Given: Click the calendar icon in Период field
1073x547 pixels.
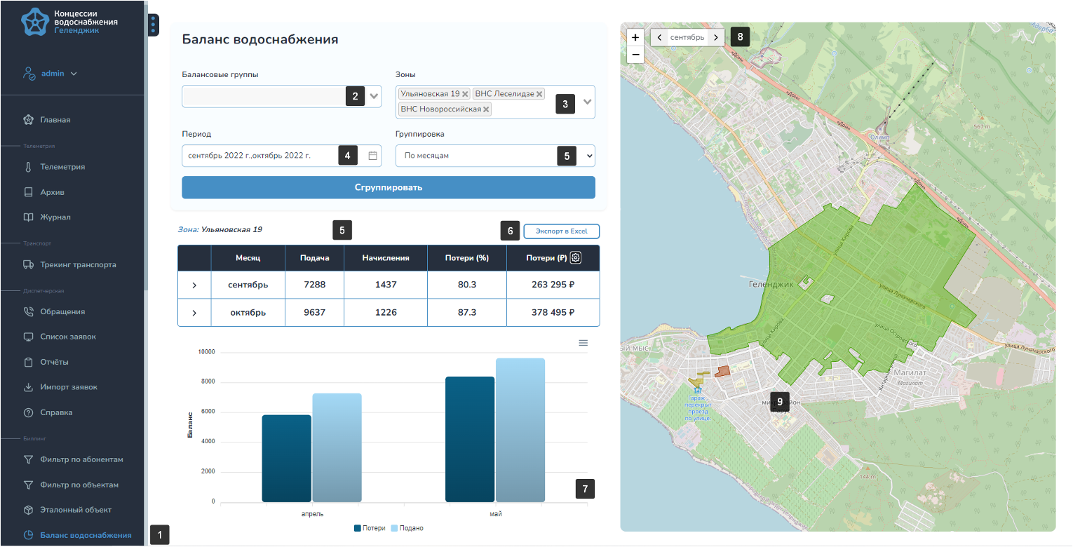Looking at the screenshot, I should (x=373, y=156).
